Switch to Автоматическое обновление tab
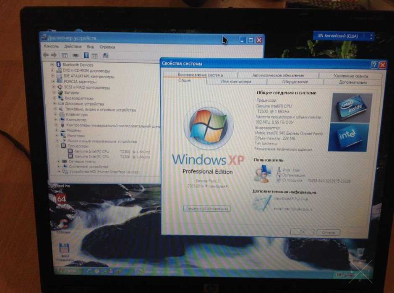Screen dimensions: 394x293 pyautogui.click(x=278, y=75)
